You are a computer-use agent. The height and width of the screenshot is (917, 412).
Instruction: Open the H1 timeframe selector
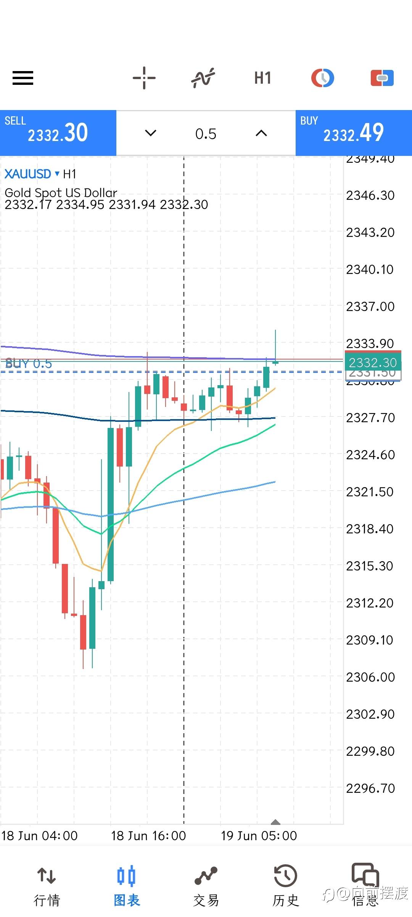point(262,78)
